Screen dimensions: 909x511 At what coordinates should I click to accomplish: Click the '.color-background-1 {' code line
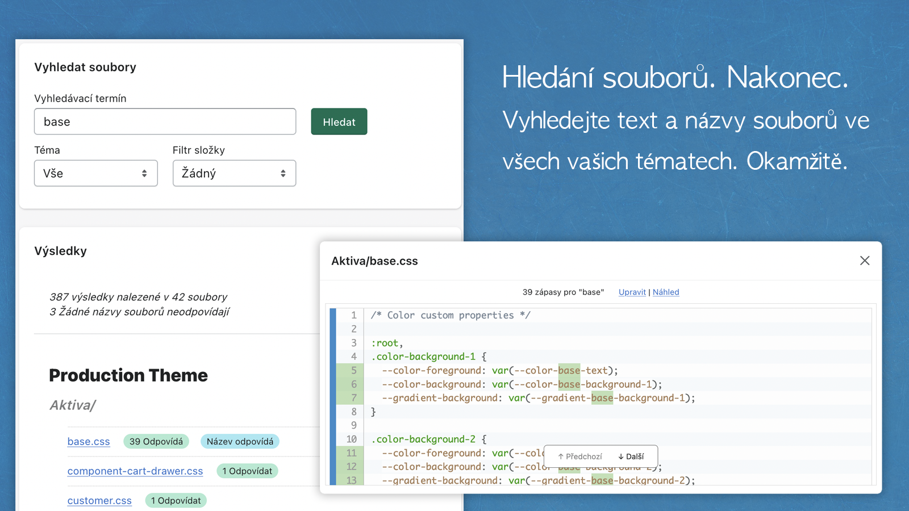click(429, 357)
